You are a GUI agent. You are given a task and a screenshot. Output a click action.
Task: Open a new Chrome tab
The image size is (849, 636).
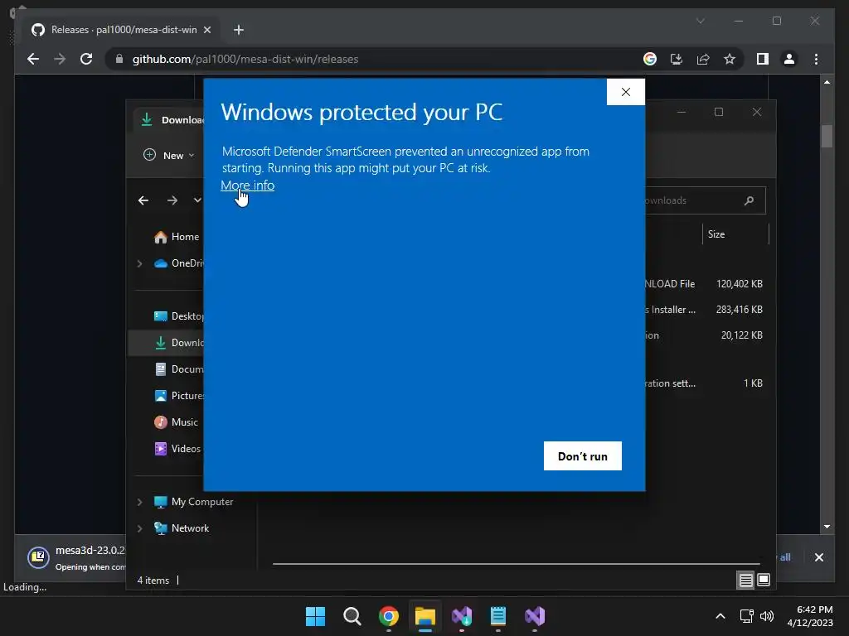[238, 30]
